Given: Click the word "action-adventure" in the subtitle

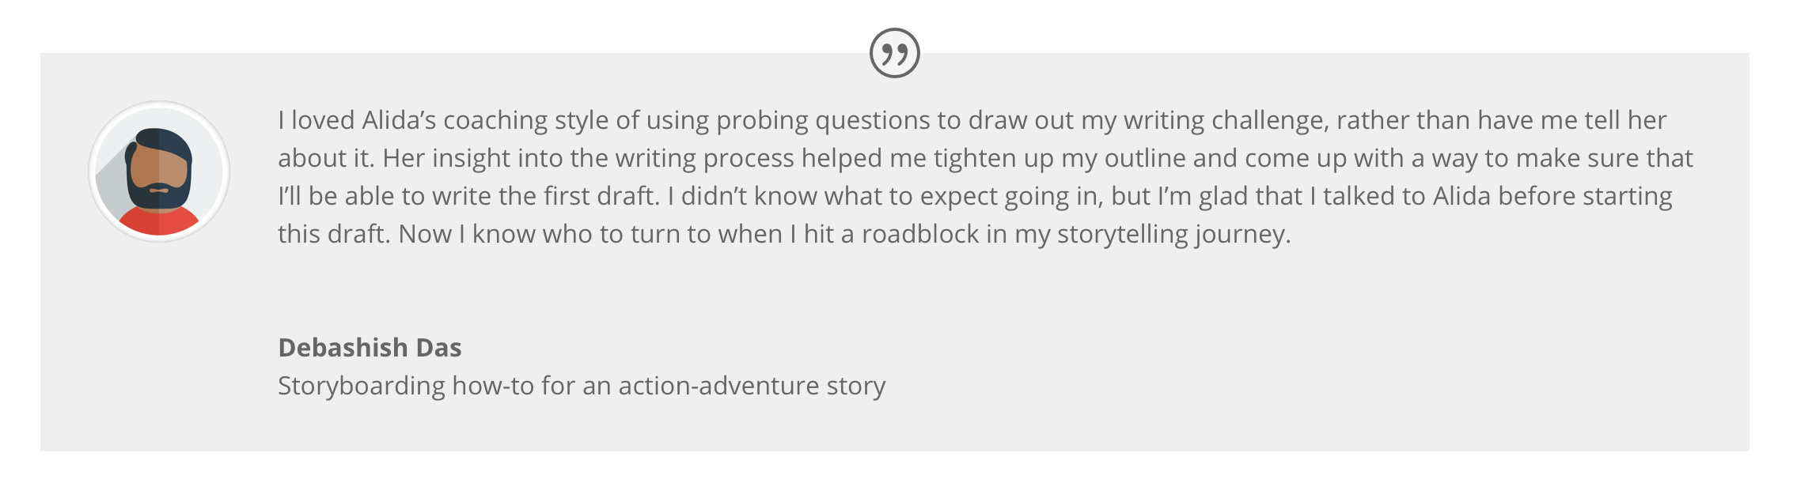Looking at the screenshot, I should pos(718,385).
